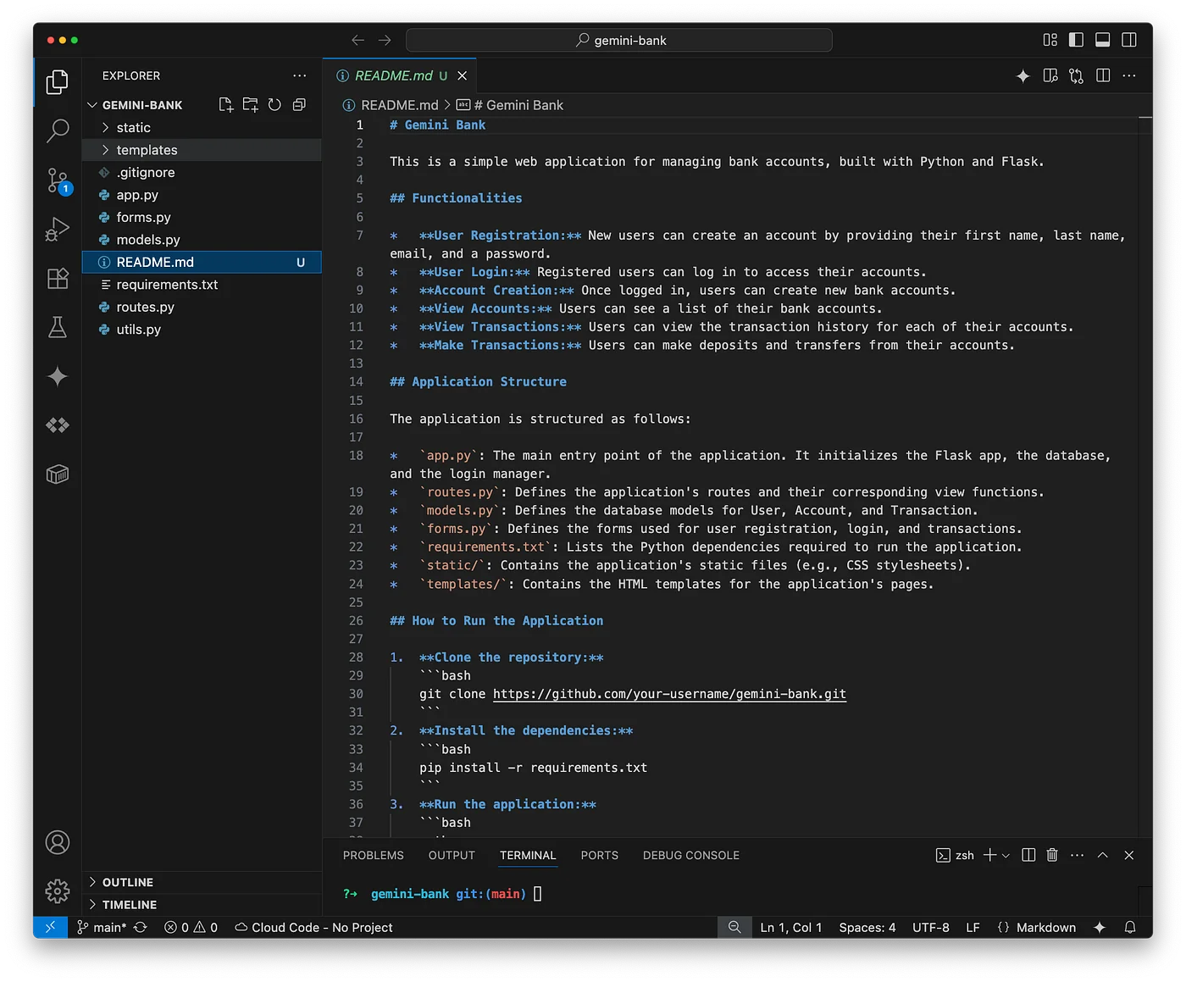Image resolution: width=1186 pixels, height=982 pixels.
Task: Open the Source Control view
Action: [x=58, y=180]
